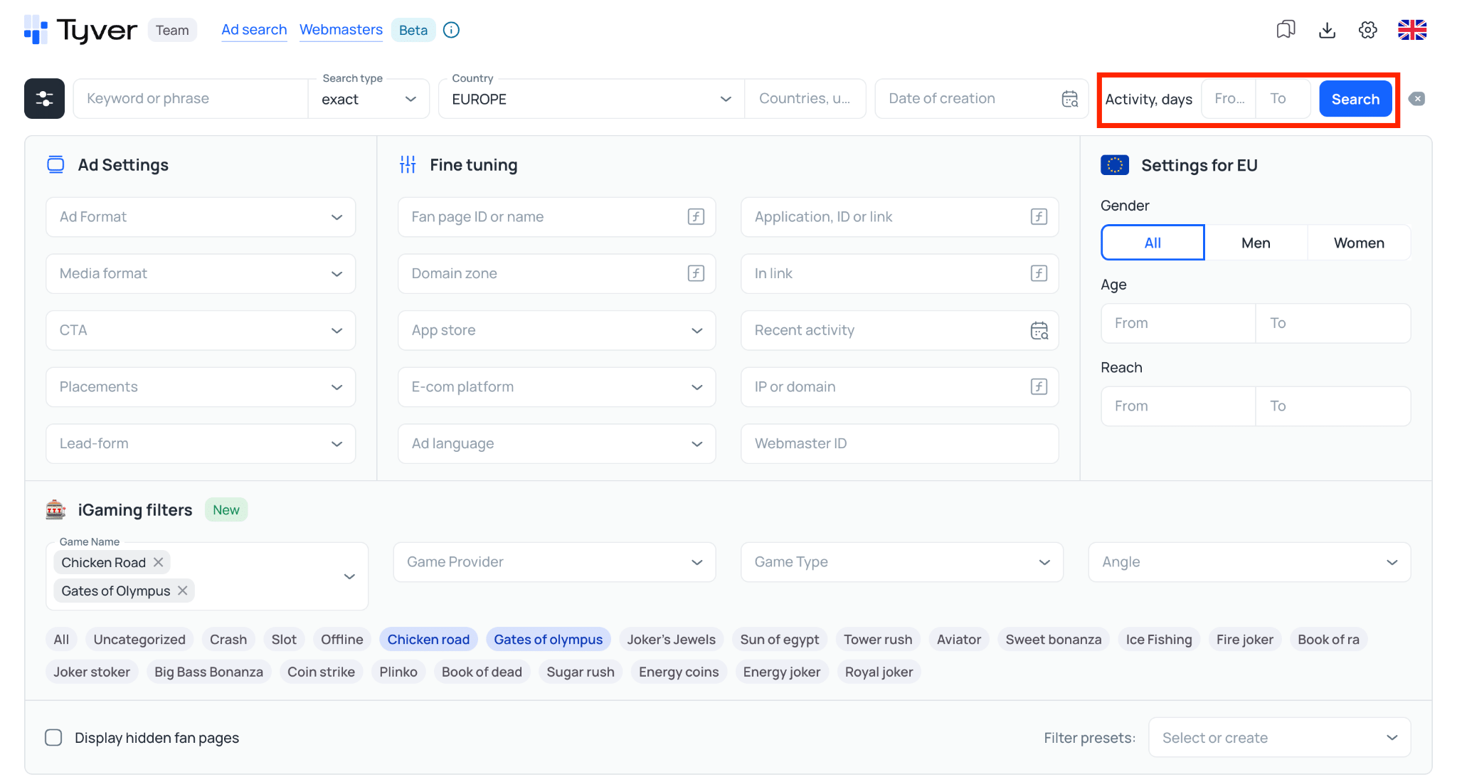
Task: Click the Beta badge
Action: [x=413, y=30]
